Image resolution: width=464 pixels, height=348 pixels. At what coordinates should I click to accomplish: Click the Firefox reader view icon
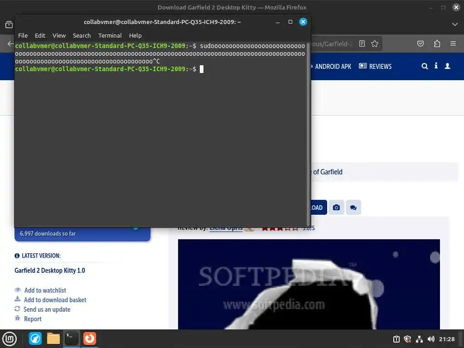click(362, 44)
